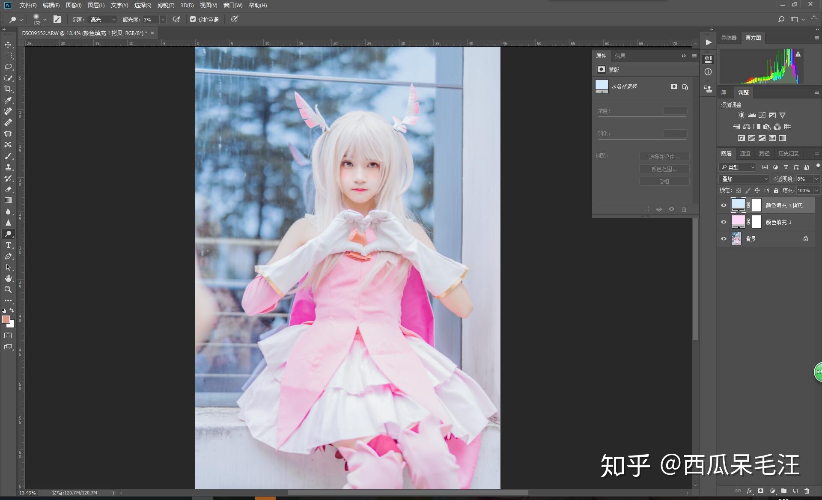Open the 滤镜(T) menu
822x500 pixels.
pos(166,6)
